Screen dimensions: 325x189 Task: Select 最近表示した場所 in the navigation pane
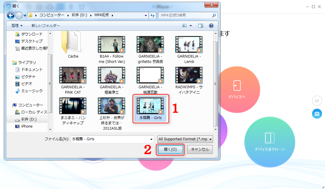coord(31,48)
